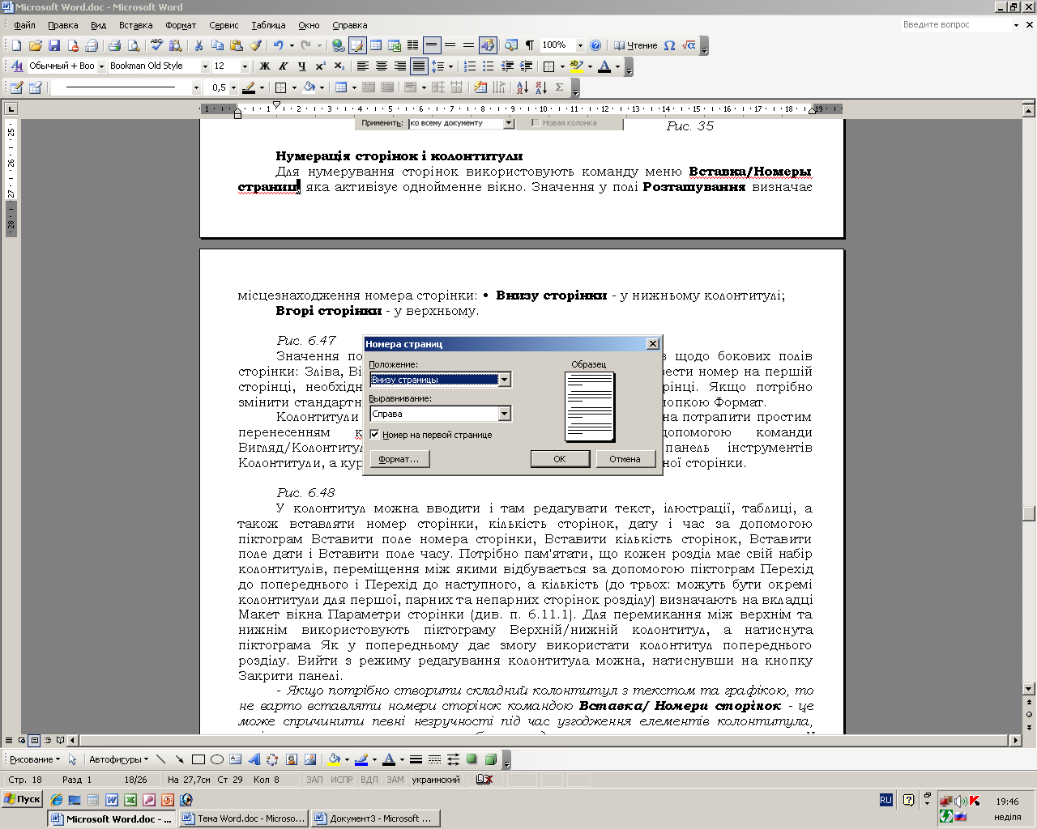Image resolution: width=1037 pixels, height=829 pixels.
Task: Click the Format Painter brush icon
Action: pos(255,45)
